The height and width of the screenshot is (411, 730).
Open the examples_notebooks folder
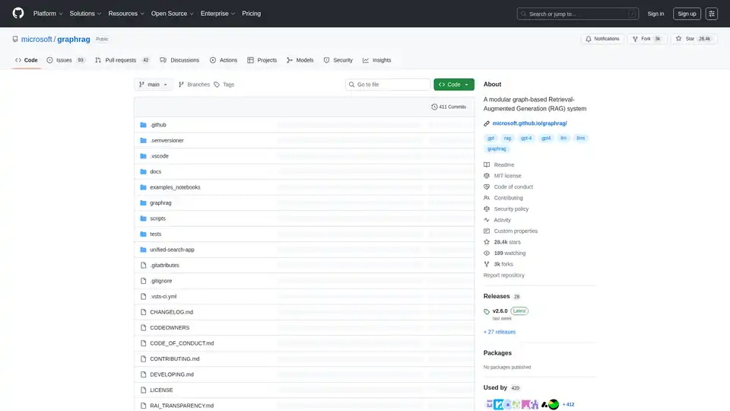pos(175,187)
